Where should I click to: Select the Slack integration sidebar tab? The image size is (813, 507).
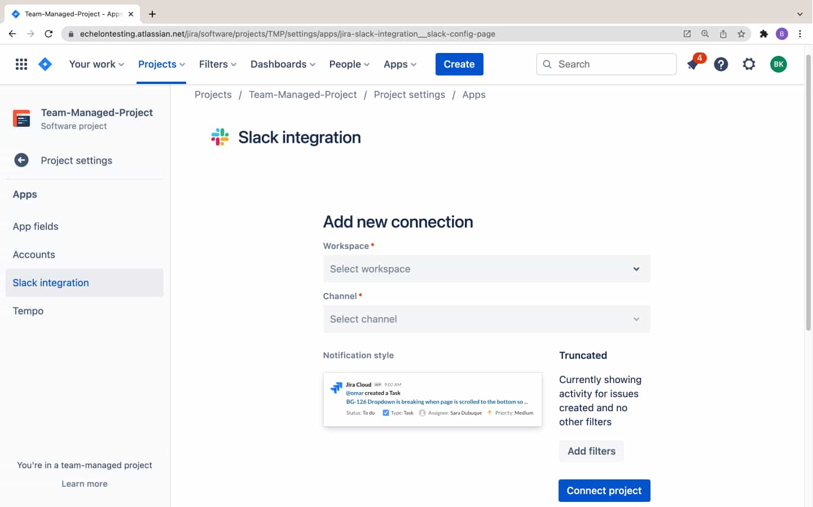pos(50,282)
